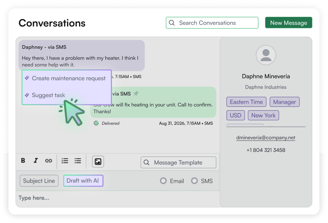Click the Draft with AI button
The height and width of the screenshot is (223, 328).
coord(83,181)
